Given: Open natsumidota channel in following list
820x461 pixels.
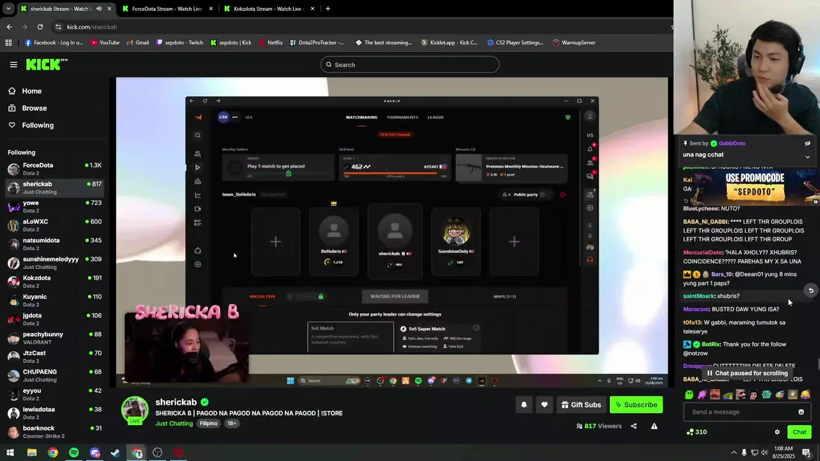Looking at the screenshot, I should click(54, 245).
